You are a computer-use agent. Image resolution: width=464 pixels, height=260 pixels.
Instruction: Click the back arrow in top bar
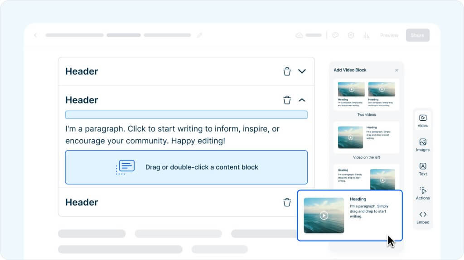36,35
